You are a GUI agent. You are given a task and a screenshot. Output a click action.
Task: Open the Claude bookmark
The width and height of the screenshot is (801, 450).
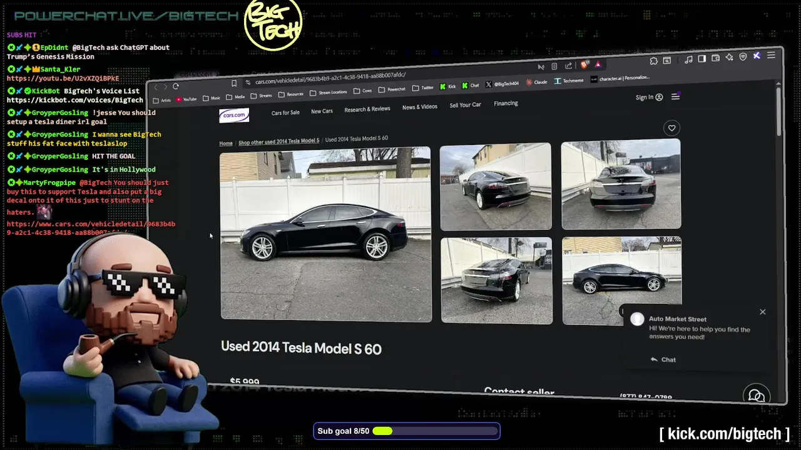coord(537,82)
